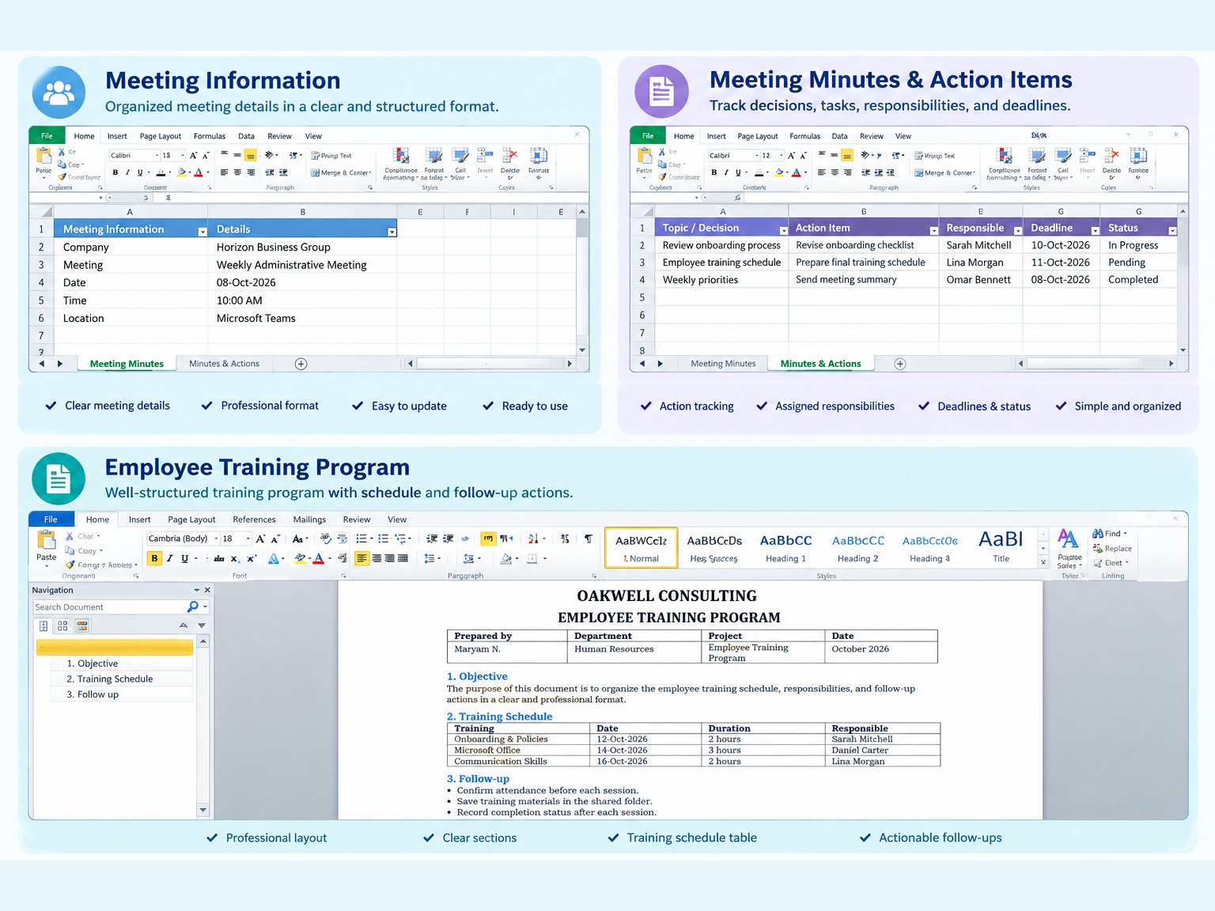Click the Format cells icon in the Action Items Excel window

coord(1138,155)
